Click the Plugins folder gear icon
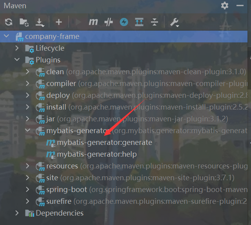 (x=30, y=60)
